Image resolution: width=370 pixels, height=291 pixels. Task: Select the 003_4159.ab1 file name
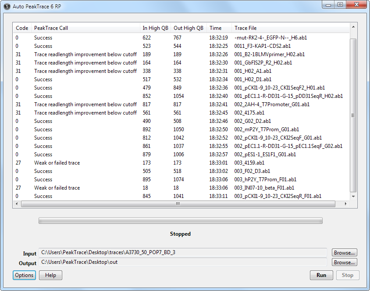[249, 163]
